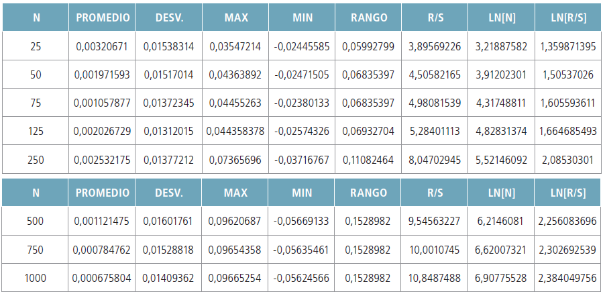Click the LN[R/S] value 1,359871395
The image size is (603, 296).
click(x=567, y=46)
